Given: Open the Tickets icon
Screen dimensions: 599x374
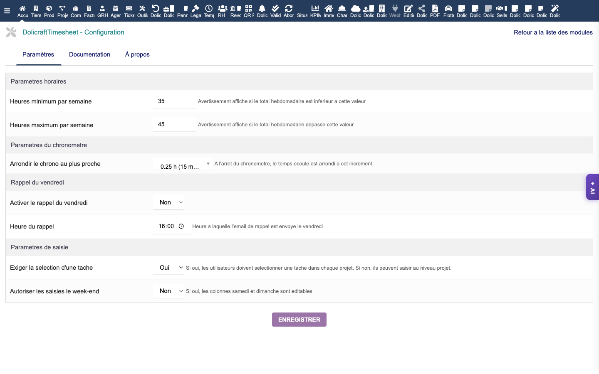Looking at the screenshot, I should (x=129, y=8).
